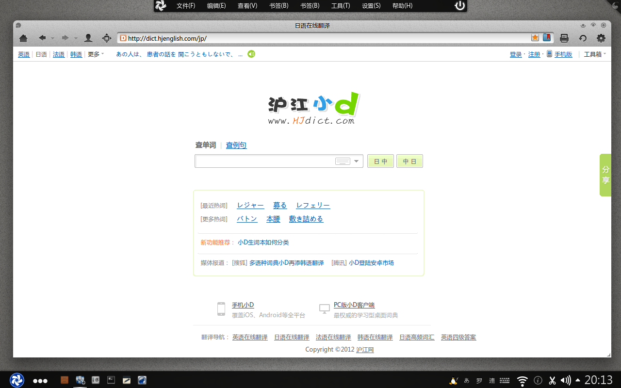Switch to the 查例句 tab
This screenshot has height=388, width=621.
coord(236,145)
